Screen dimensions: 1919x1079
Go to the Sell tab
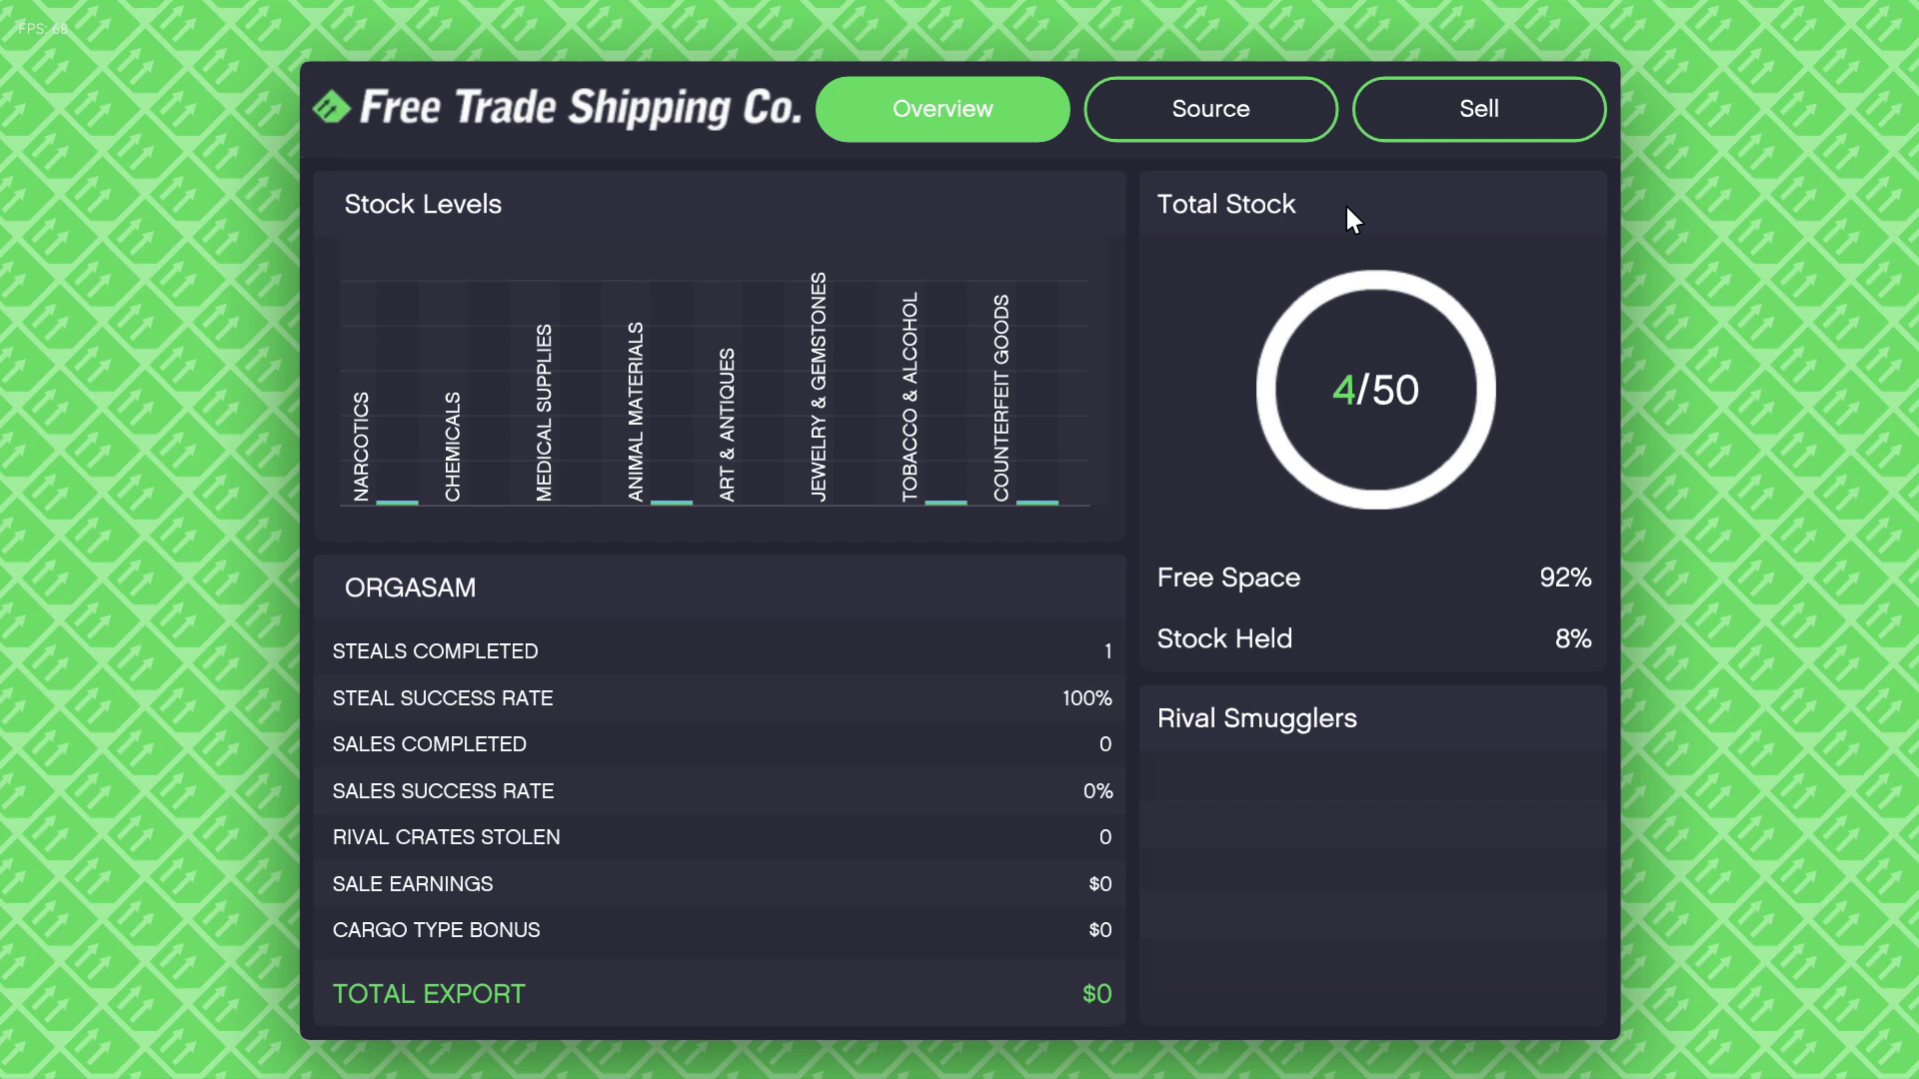(x=1478, y=109)
